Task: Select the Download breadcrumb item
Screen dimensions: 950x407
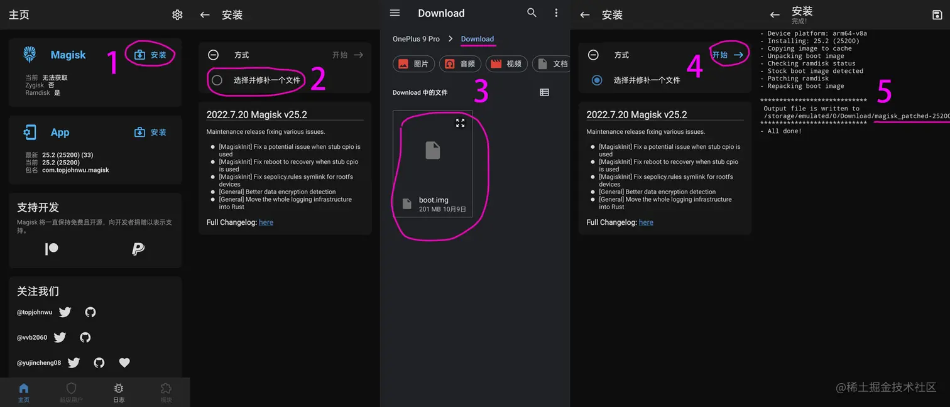Action: pos(478,39)
